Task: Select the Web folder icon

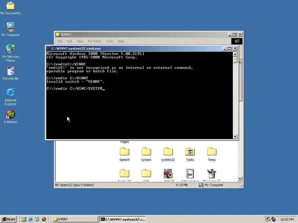Action: [x=146, y=175]
